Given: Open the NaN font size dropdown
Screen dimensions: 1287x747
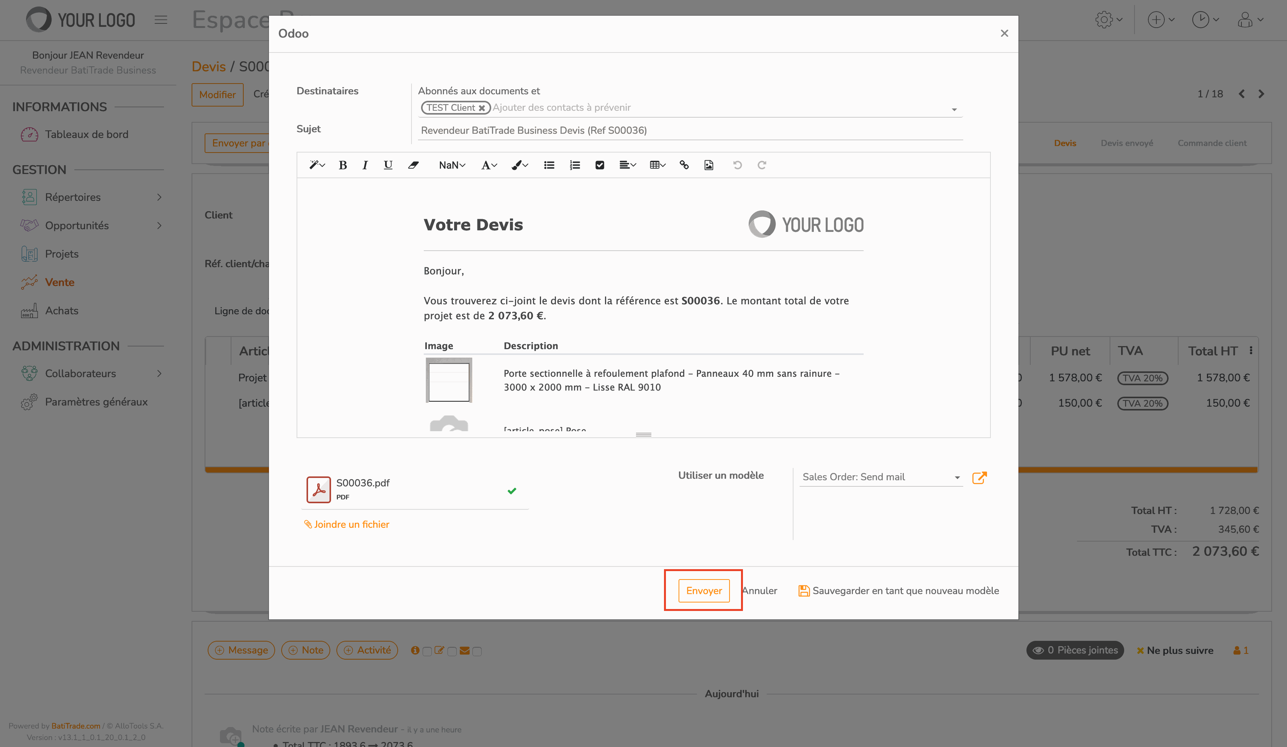Looking at the screenshot, I should point(452,165).
